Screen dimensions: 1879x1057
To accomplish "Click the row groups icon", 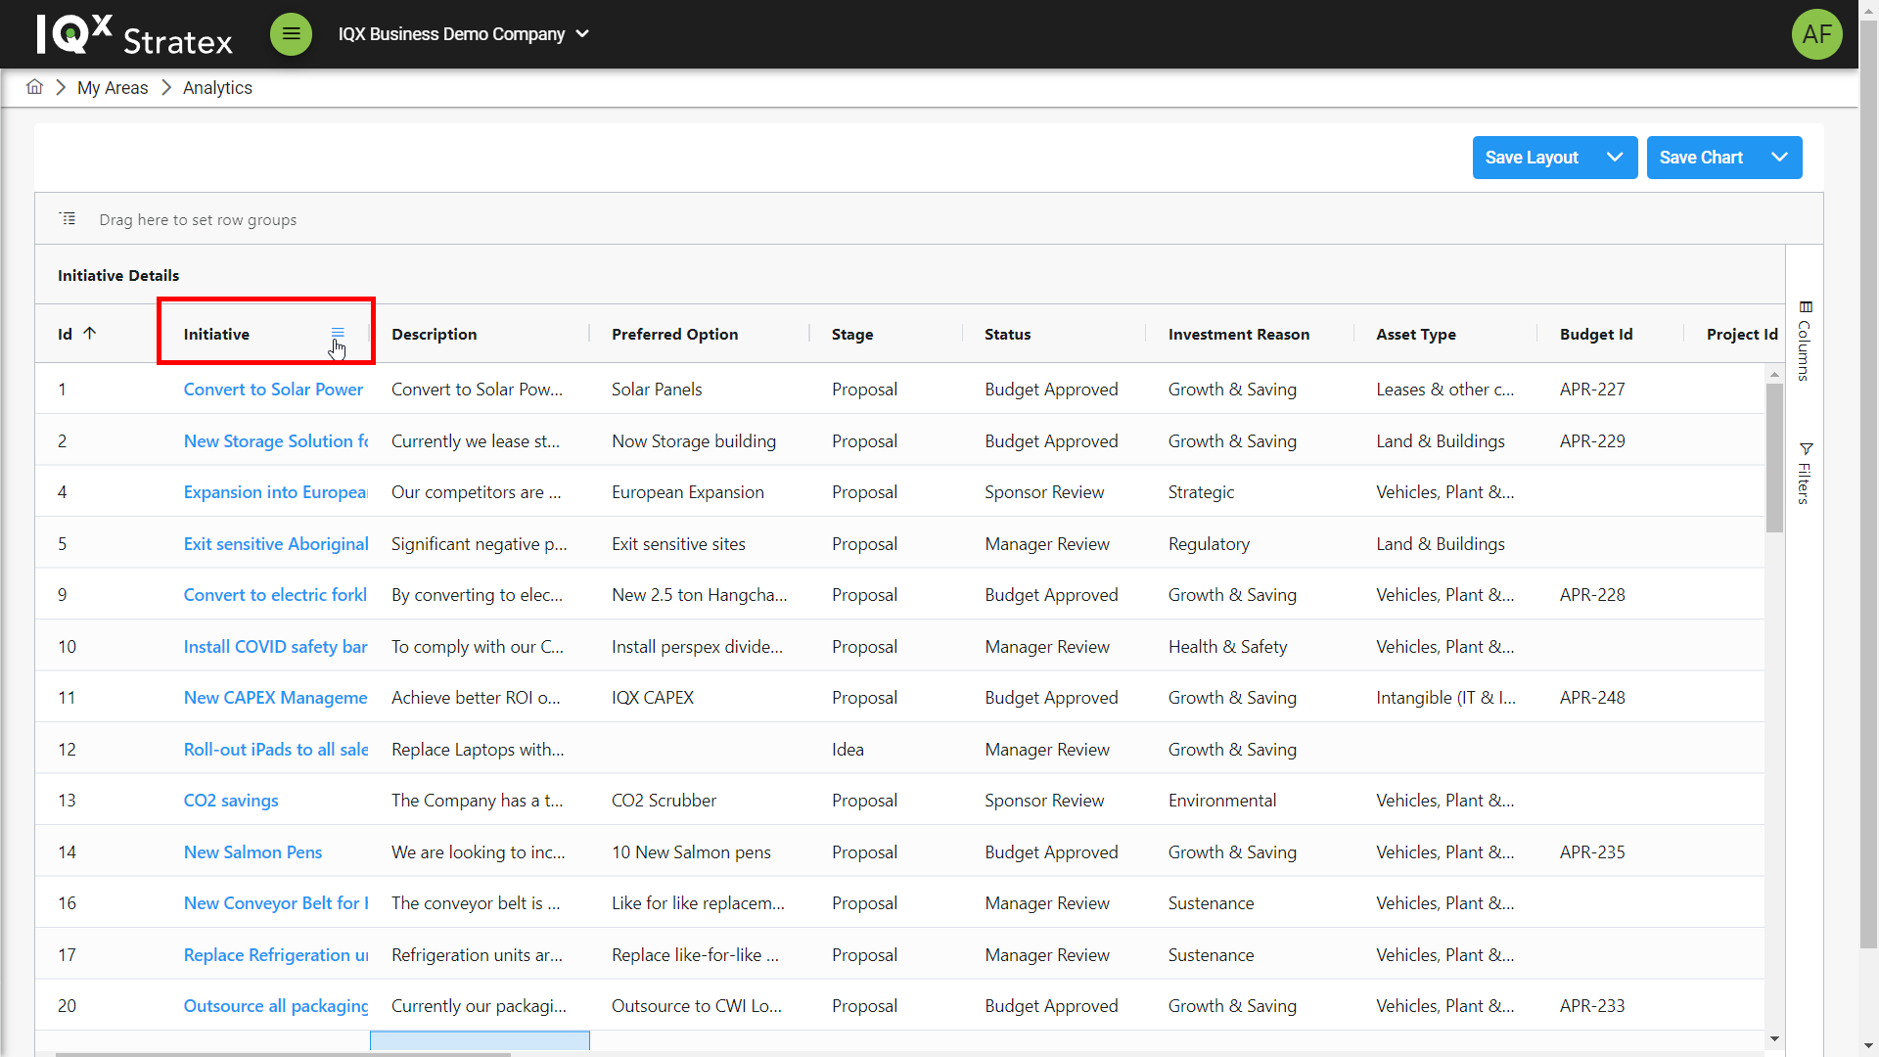I will click(x=68, y=218).
